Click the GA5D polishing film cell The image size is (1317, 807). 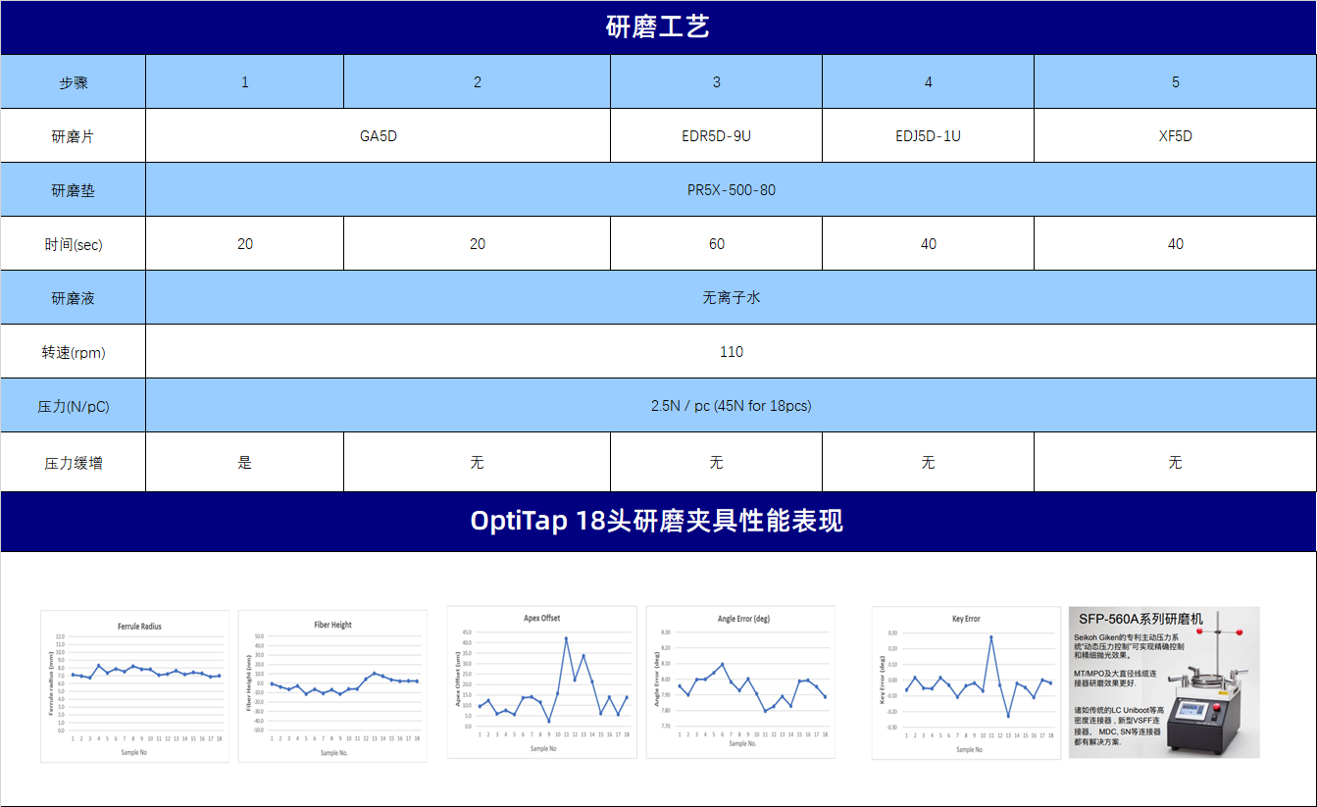pyautogui.click(x=379, y=136)
